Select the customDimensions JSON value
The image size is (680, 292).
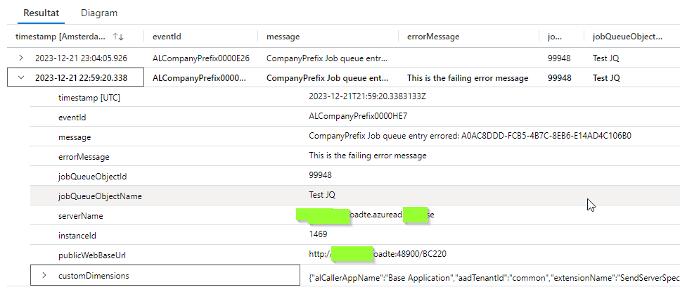point(492,277)
